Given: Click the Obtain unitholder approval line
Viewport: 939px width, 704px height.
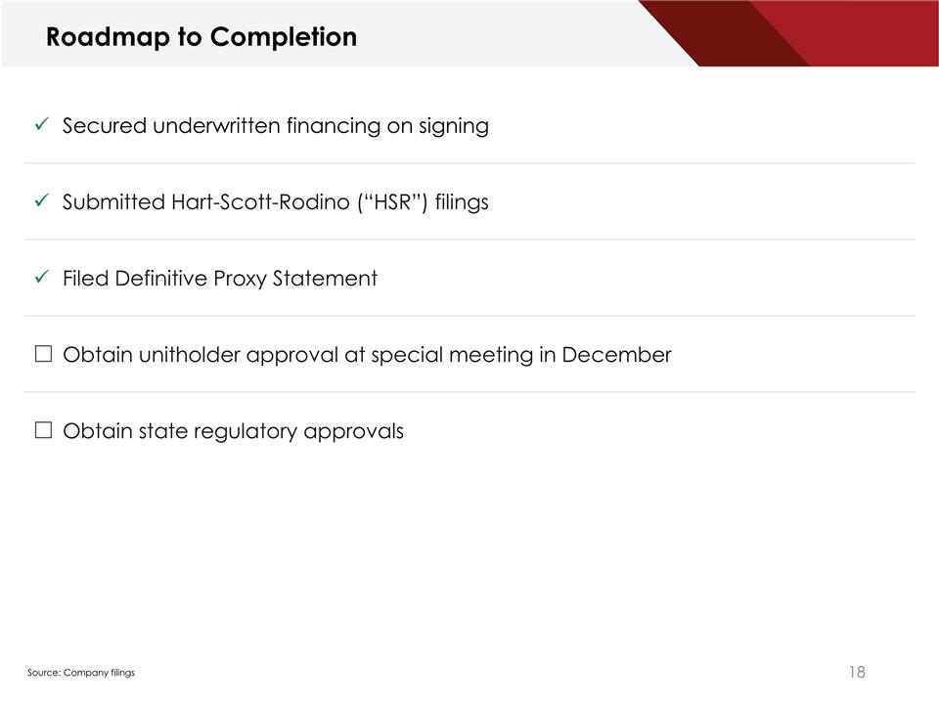Looking at the screenshot, I should coord(367,355).
